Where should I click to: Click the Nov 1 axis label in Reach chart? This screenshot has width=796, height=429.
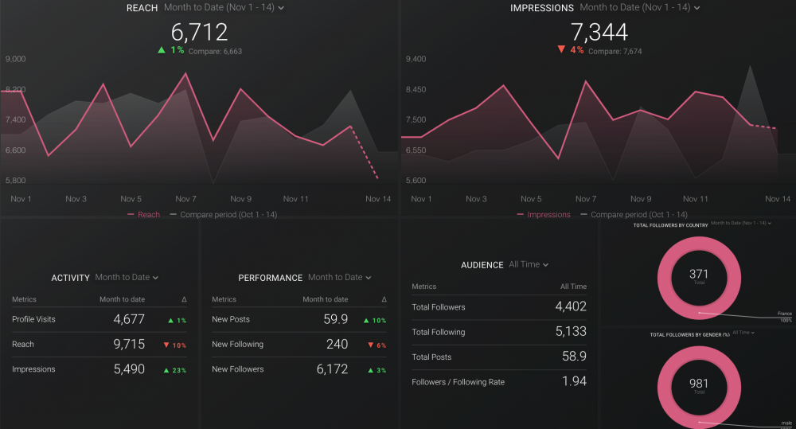[21, 199]
